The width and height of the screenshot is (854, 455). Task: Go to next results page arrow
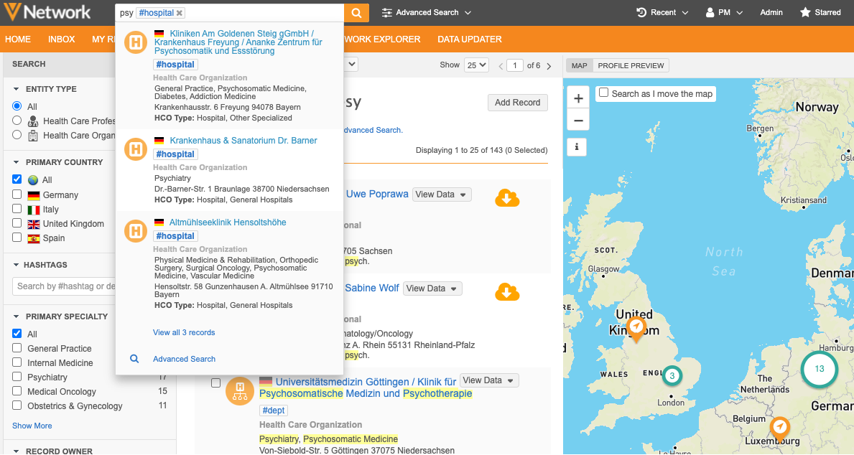(x=549, y=66)
